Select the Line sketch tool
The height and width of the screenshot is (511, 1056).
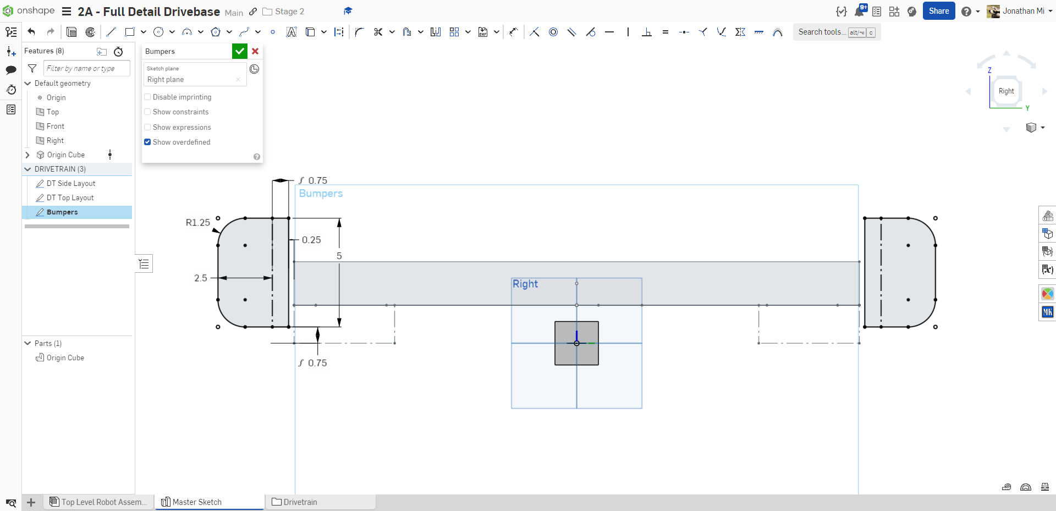(111, 32)
